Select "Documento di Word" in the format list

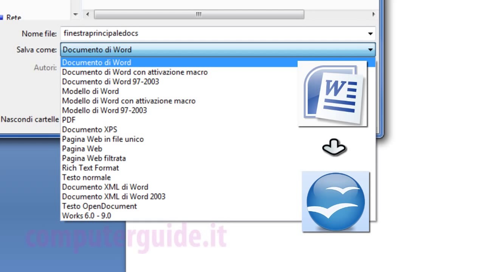218,62
